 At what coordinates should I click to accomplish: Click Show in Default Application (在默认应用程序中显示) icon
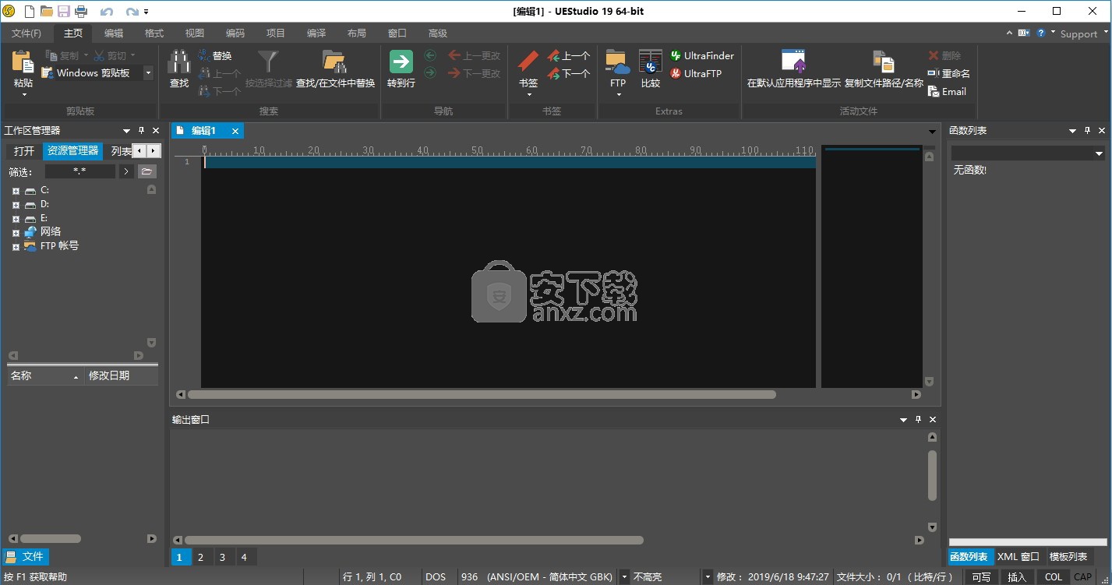coord(793,62)
